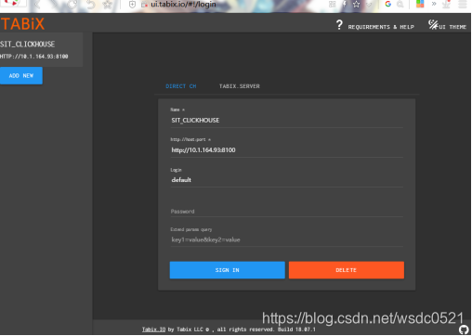Click the http://host:port input field
Viewport: 472px width, 336px height.
[x=286, y=150]
